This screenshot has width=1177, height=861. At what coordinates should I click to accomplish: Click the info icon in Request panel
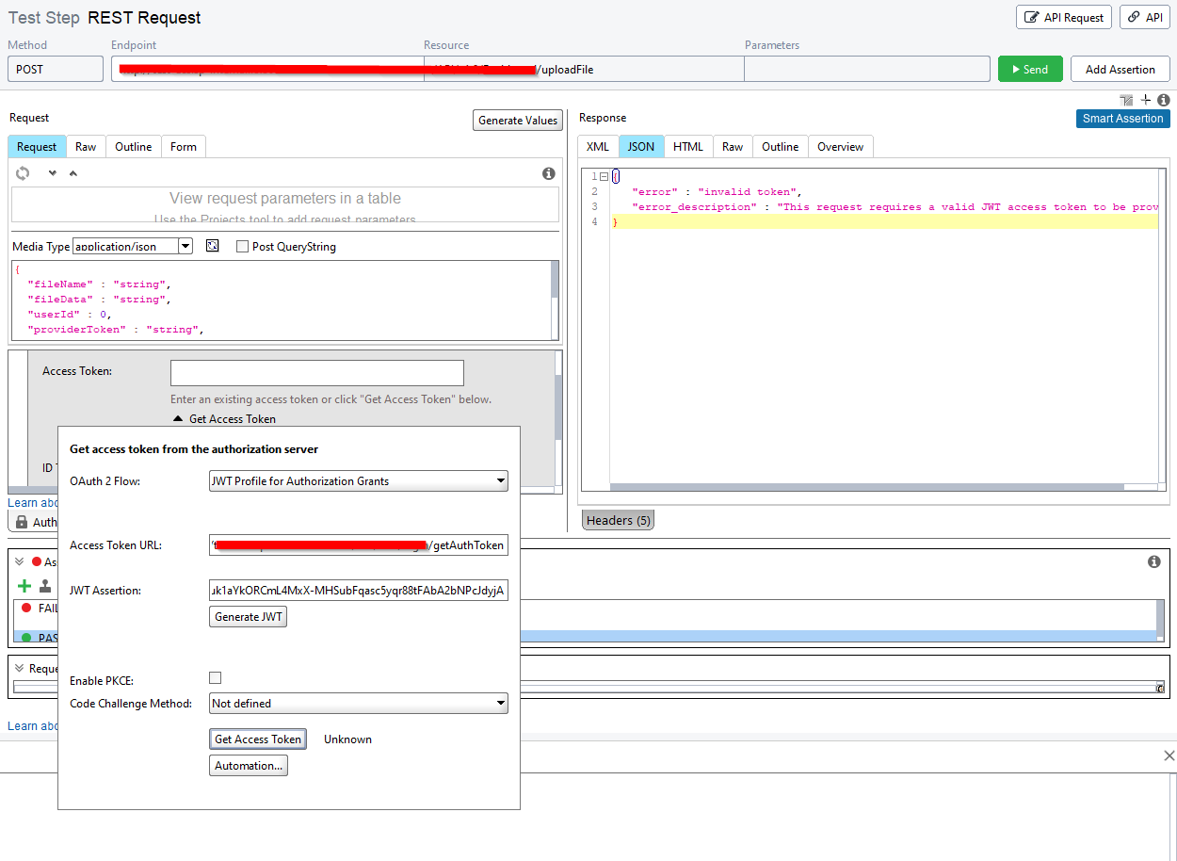[x=549, y=174]
